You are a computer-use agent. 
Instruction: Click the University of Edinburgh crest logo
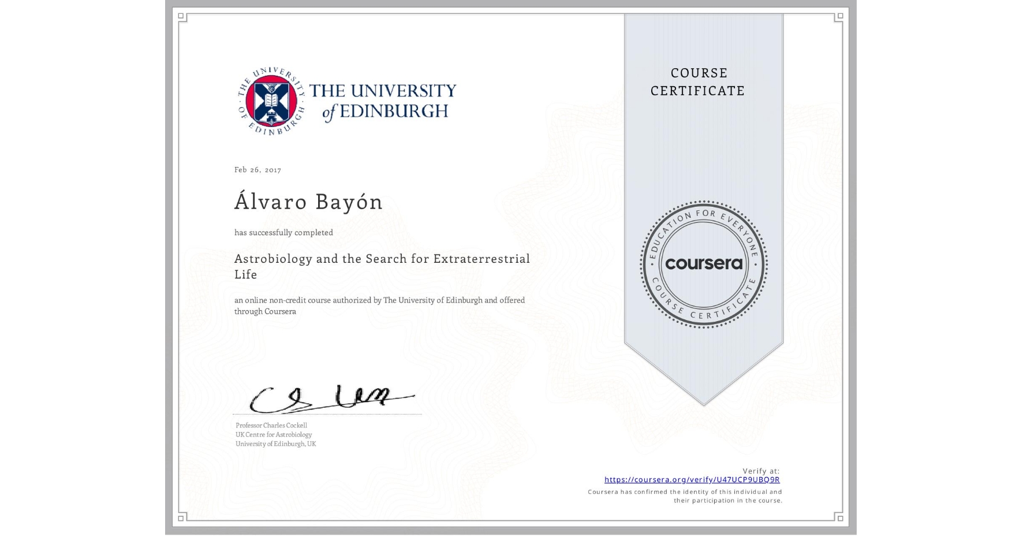pyautogui.click(x=271, y=102)
